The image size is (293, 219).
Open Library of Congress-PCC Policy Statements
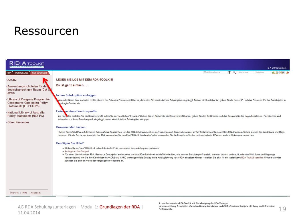click(x=29, y=103)
